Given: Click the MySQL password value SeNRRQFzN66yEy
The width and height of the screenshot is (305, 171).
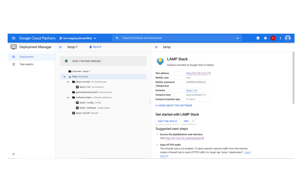Looking at the screenshot, I should [196, 82].
